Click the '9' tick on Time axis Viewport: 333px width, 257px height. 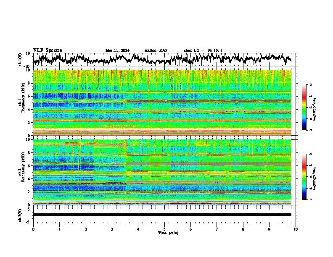pyautogui.click(x=269, y=229)
